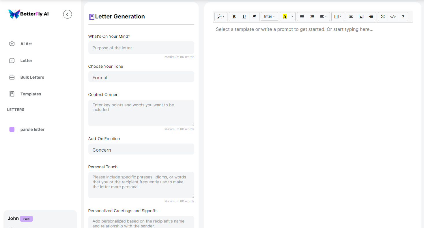
Task: Toggle underline formatting
Action: pos(244,17)
